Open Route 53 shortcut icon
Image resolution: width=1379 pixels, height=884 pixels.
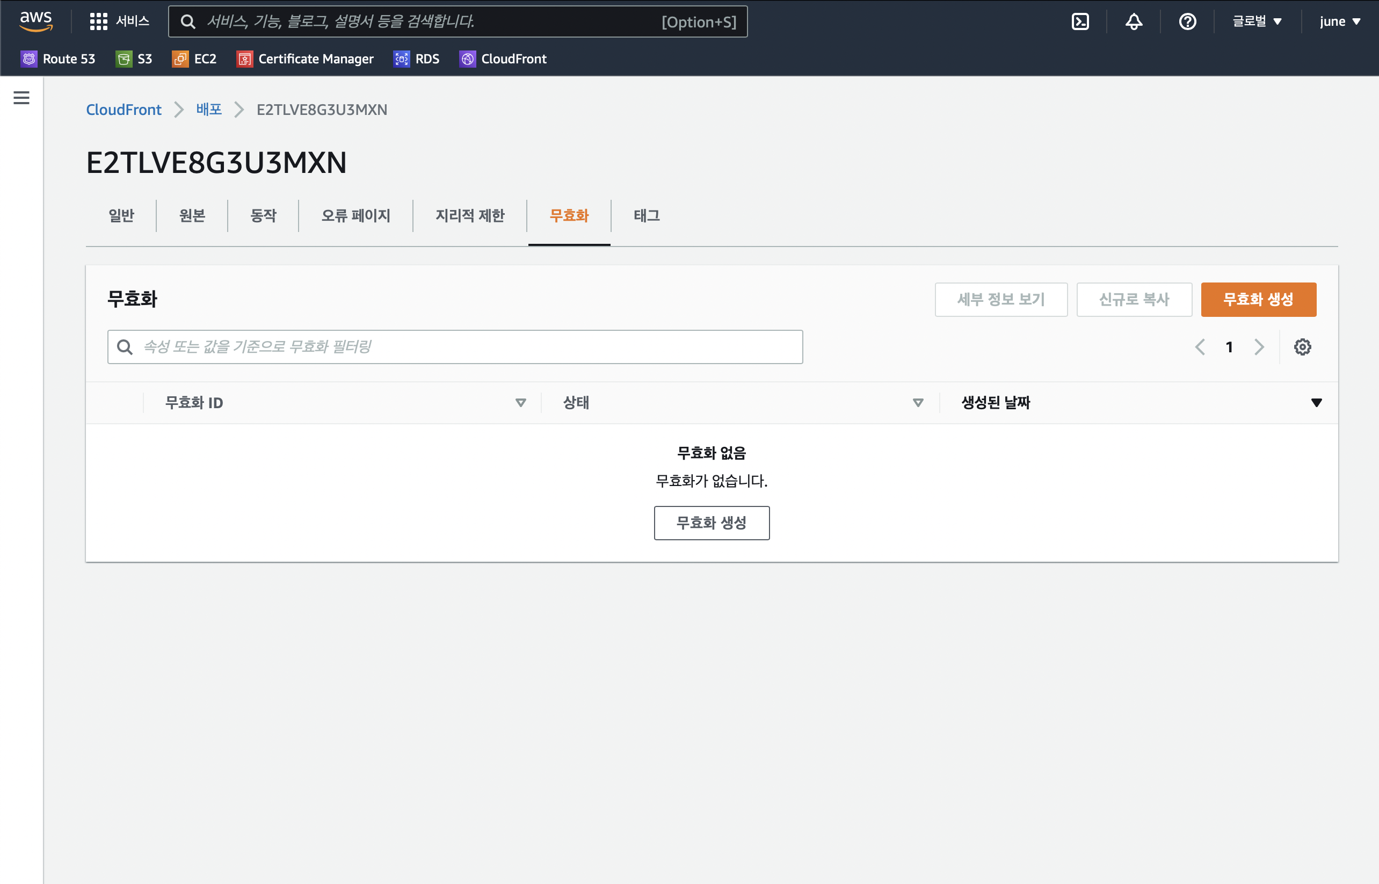tap(28, 59)
